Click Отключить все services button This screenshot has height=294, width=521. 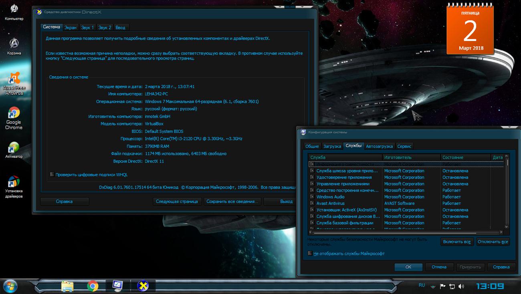tap(493, 242)
